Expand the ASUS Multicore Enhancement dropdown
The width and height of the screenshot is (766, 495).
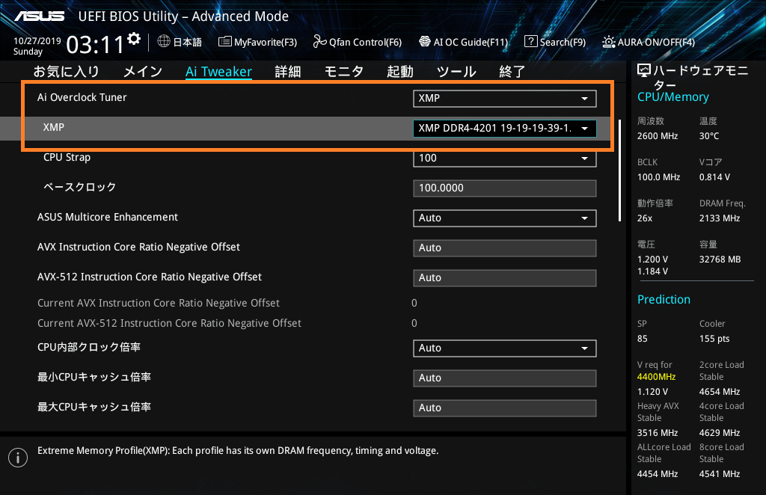(505, 218)
